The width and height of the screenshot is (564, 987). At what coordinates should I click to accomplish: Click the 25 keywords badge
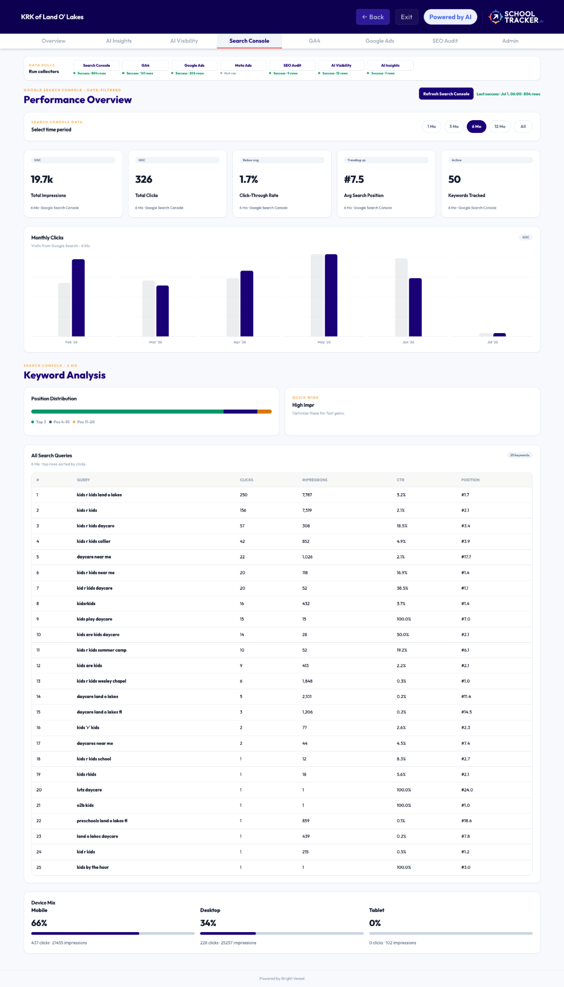click(519, 455)
